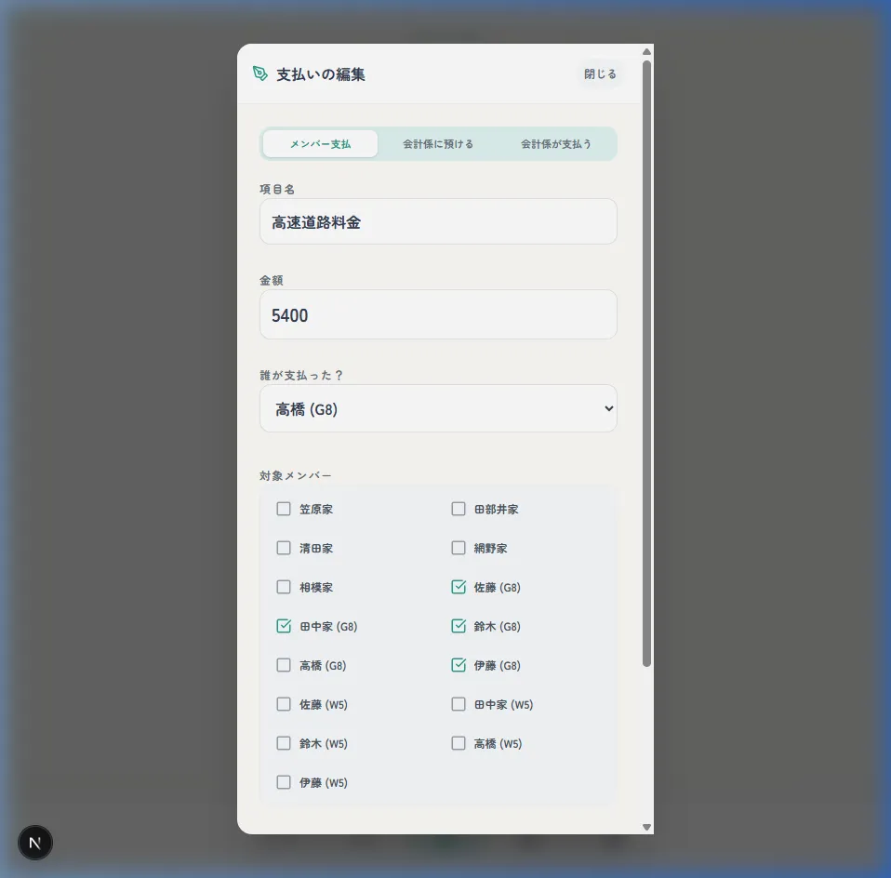Check the 清田家 checkbox

tap(284, 548)
